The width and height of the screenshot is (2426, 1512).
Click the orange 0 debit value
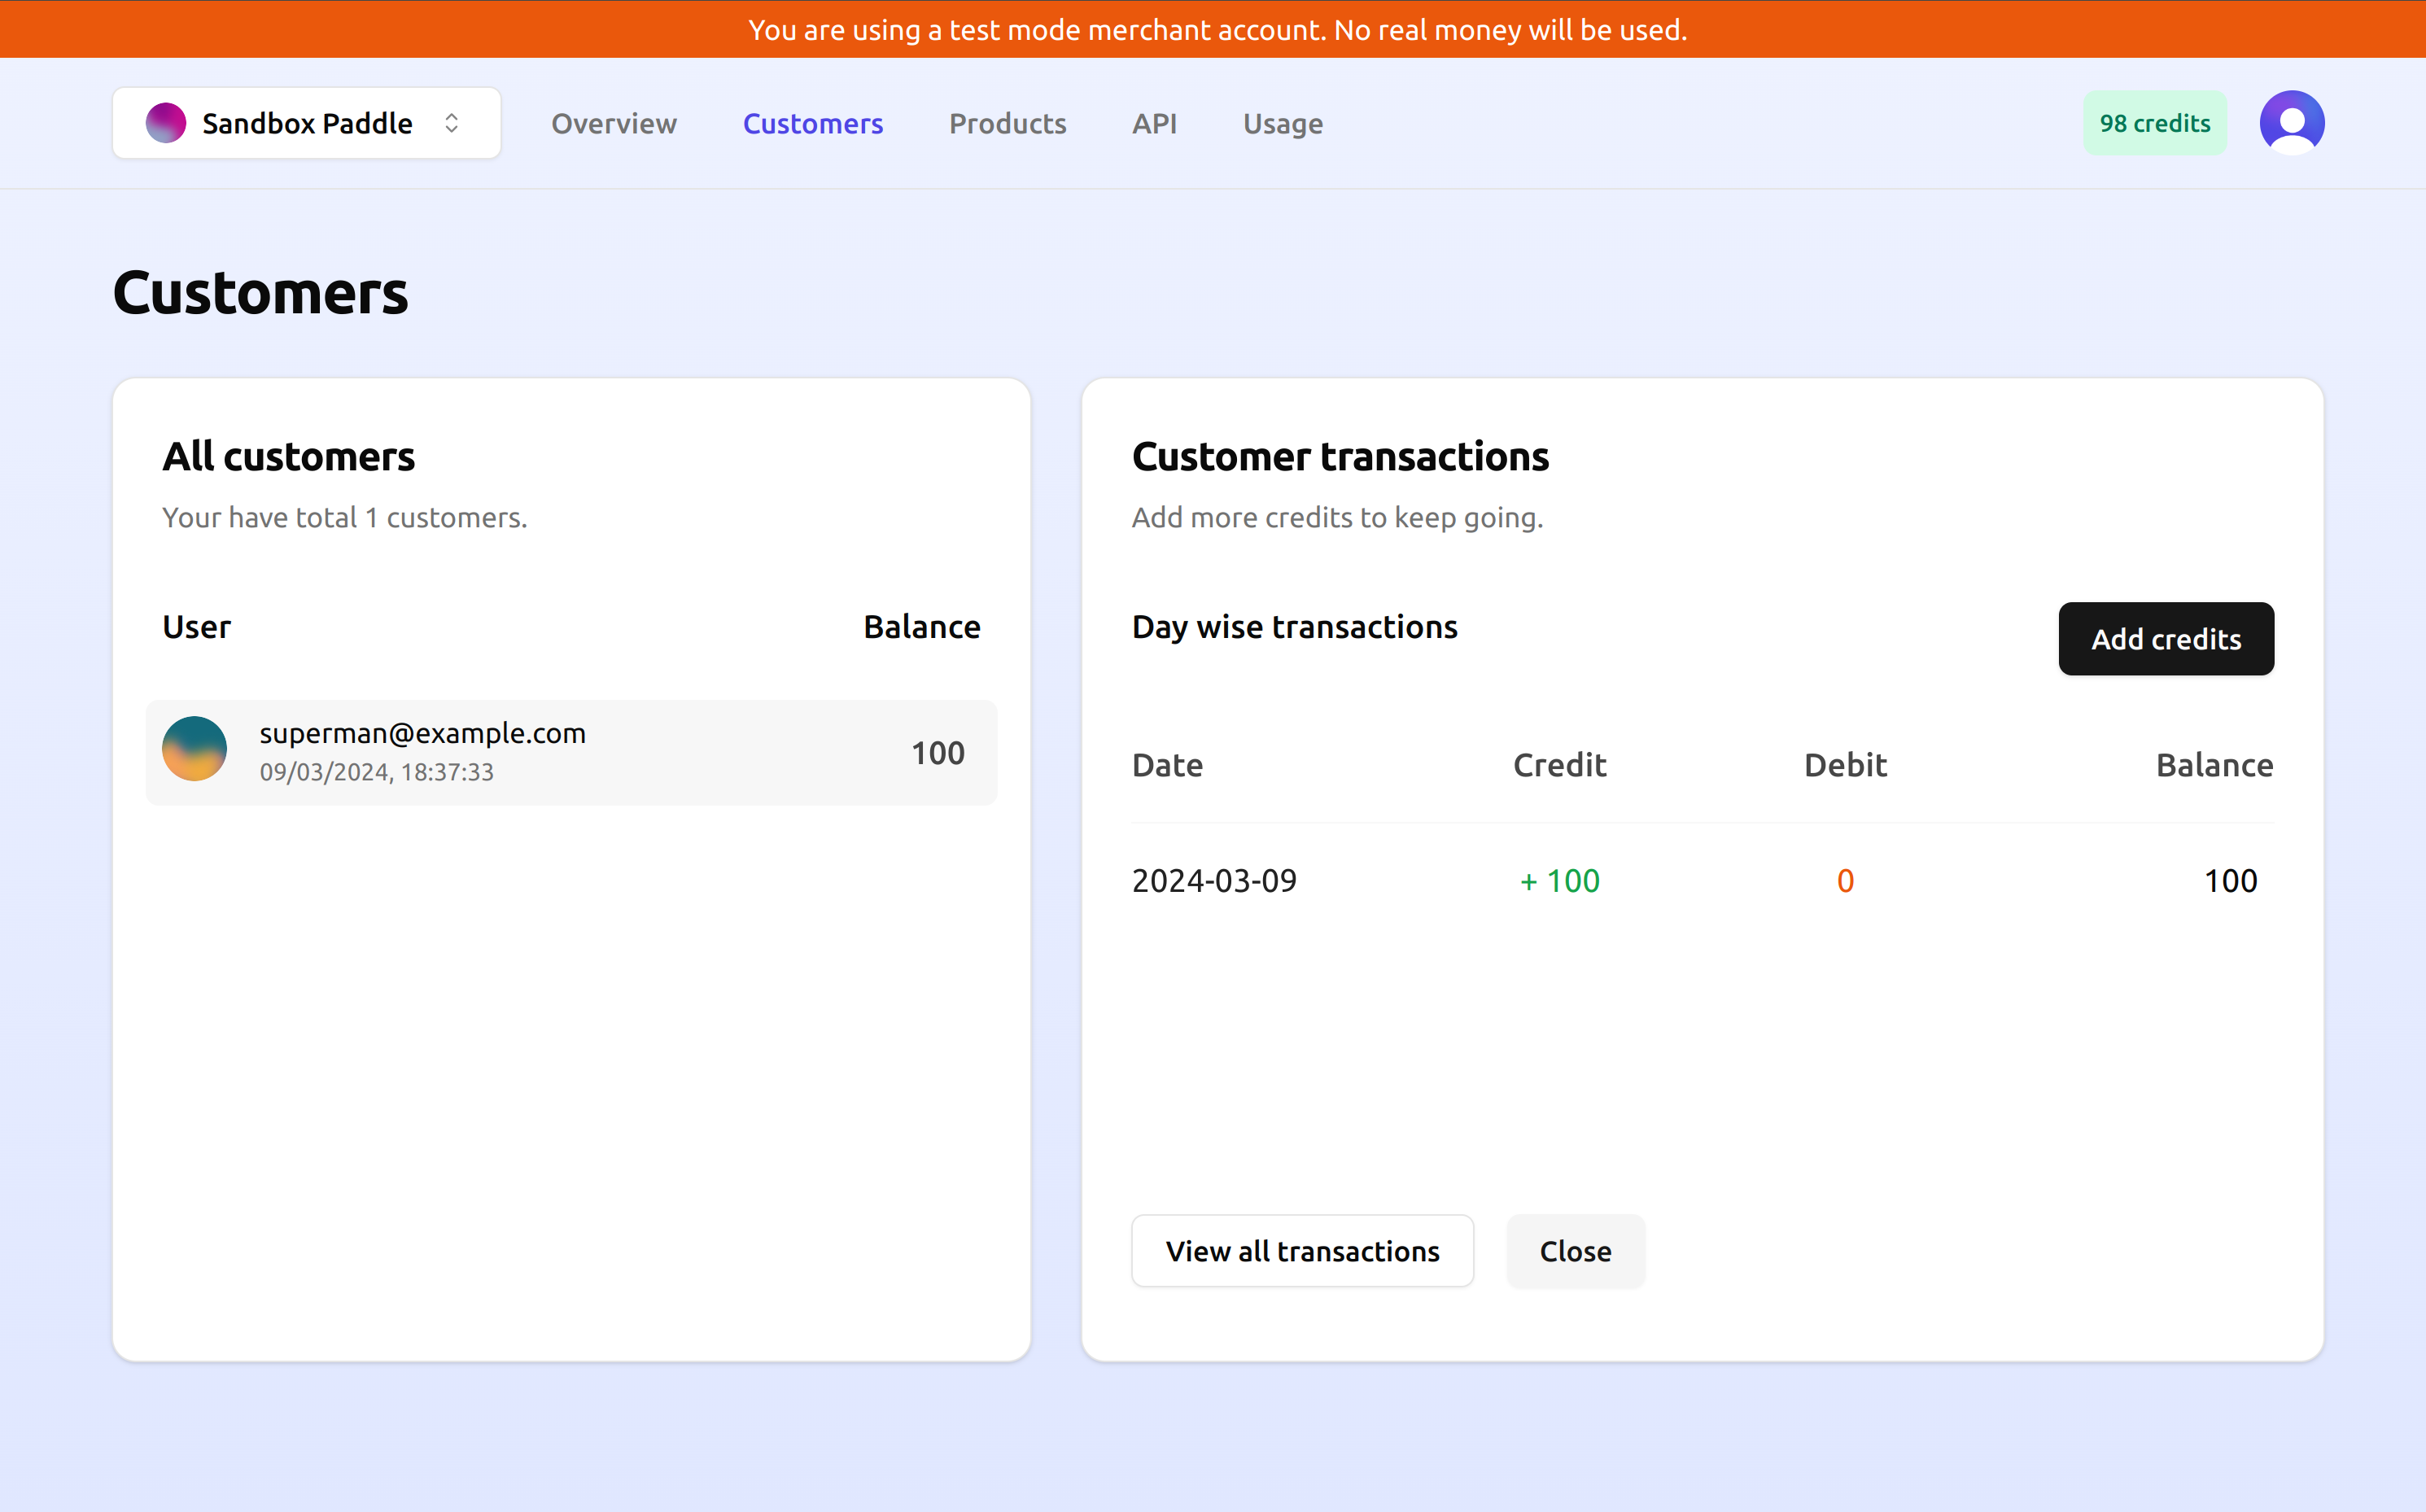pyautogui.click(x=1845, y=881)
